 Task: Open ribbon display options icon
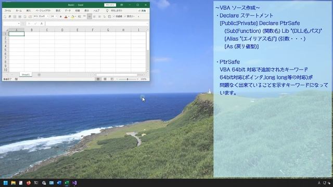(x=122, y=5)
